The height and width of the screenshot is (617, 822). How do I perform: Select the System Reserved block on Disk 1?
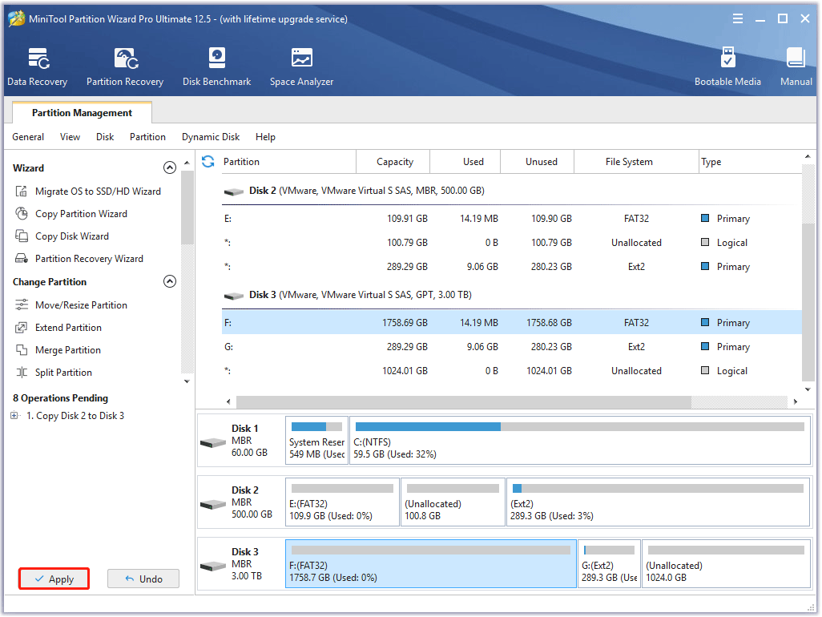pyautogui.click(x=316, y=441)
